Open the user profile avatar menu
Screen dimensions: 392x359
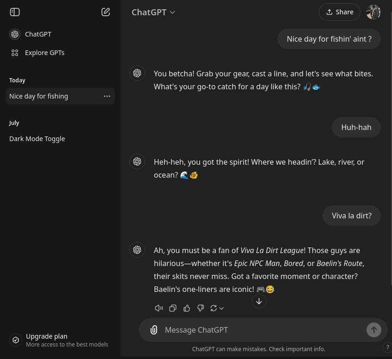373,12
